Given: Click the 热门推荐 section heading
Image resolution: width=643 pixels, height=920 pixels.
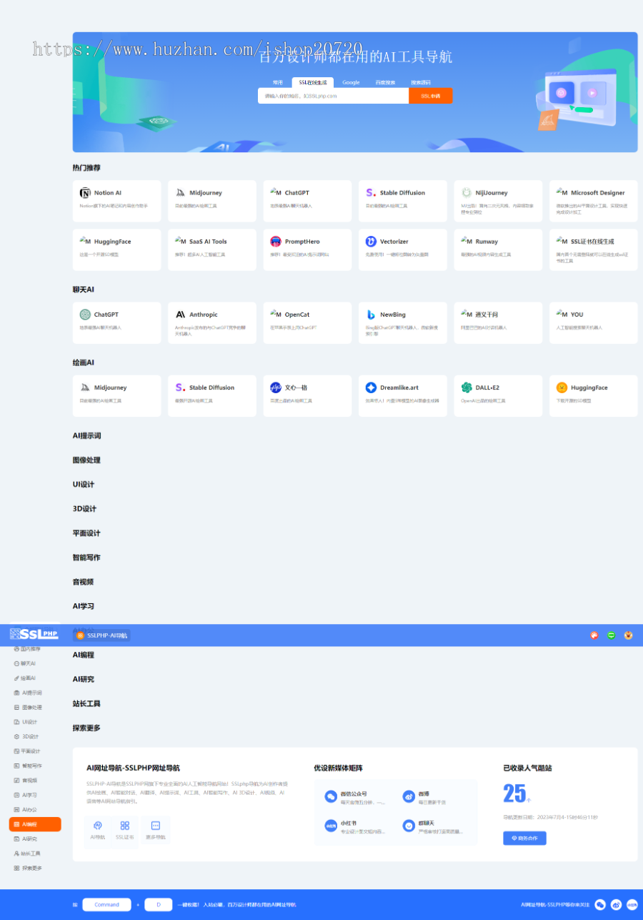Looking at the screenshot, I should tap(86, 168).
